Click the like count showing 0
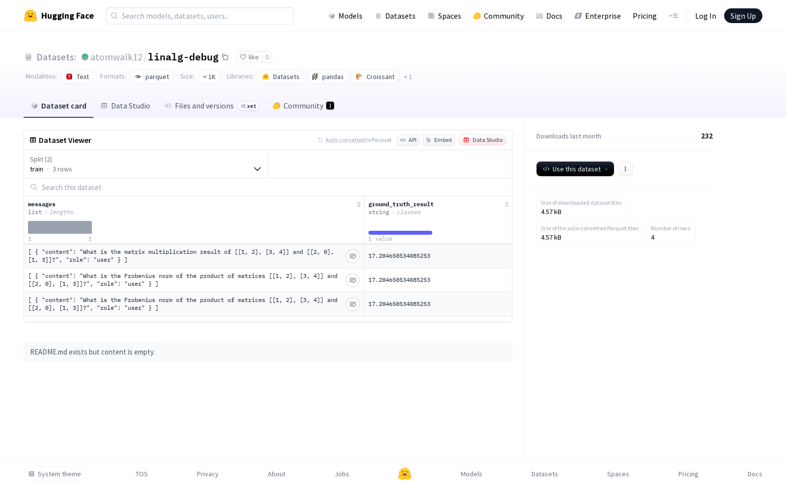 (x=267, y=57)
